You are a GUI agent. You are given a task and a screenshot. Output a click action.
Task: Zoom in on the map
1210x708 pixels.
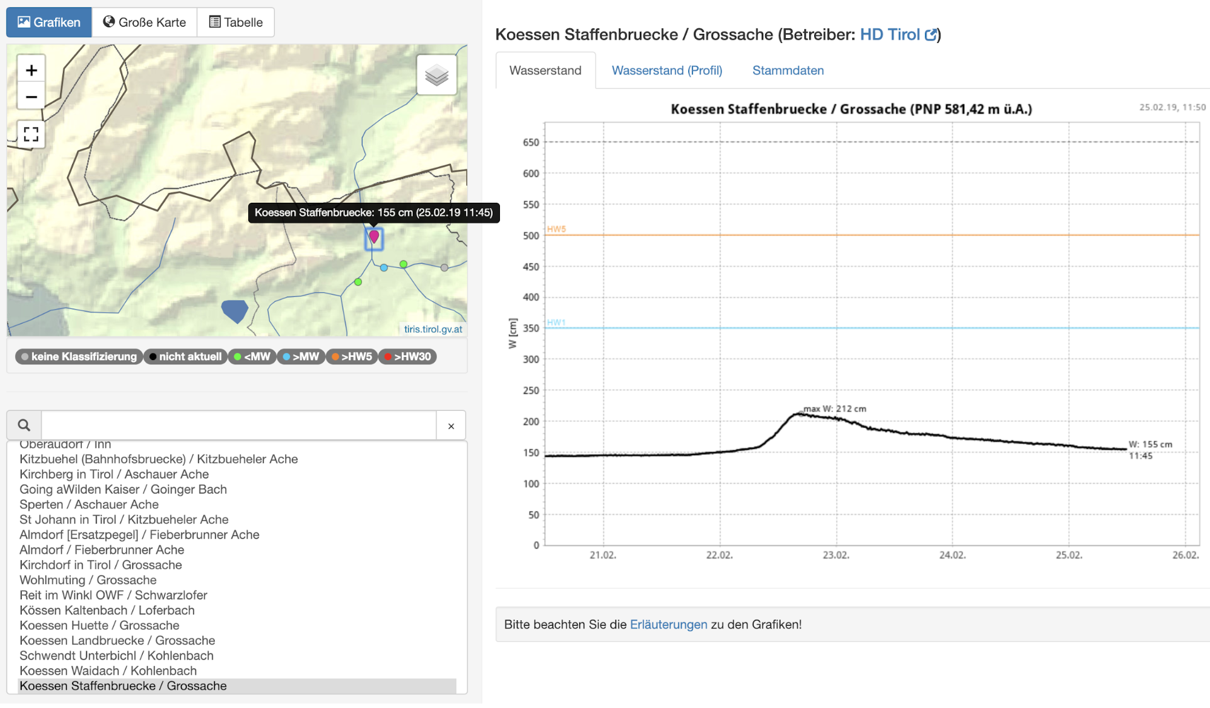tap(31, 70)
